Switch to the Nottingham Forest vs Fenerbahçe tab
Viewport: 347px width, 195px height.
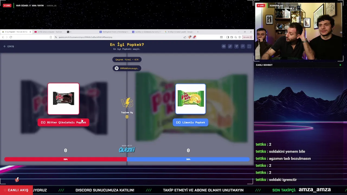[114, 32]
